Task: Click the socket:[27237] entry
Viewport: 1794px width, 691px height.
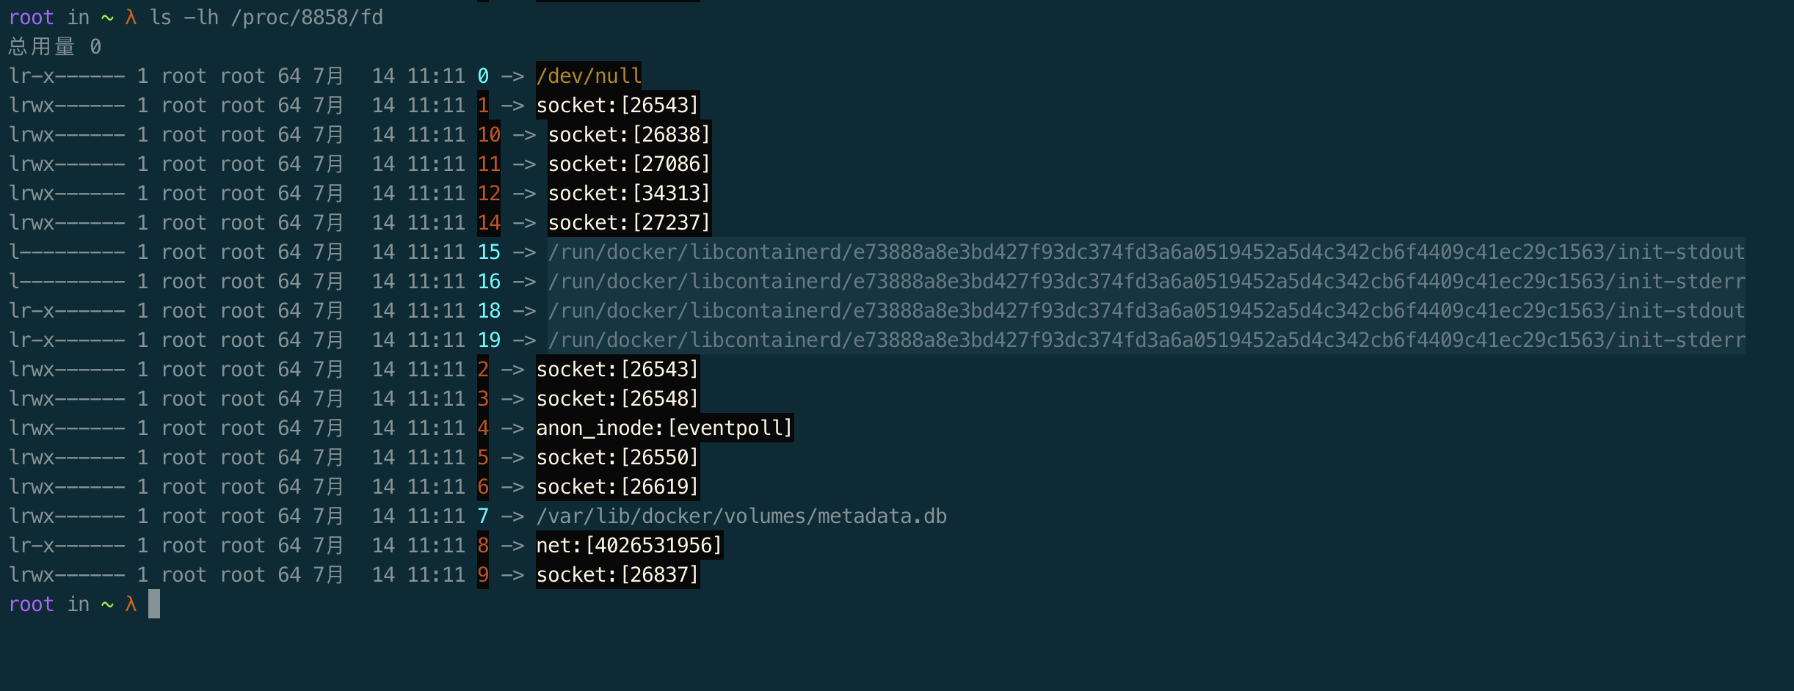Action: coord(629,222)
